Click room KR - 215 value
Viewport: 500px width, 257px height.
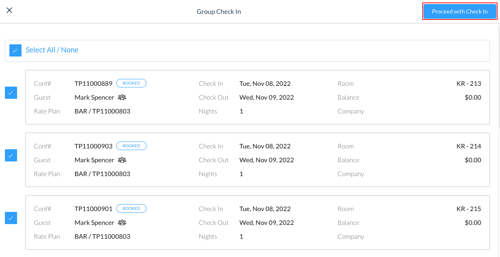tap(469, 209)
